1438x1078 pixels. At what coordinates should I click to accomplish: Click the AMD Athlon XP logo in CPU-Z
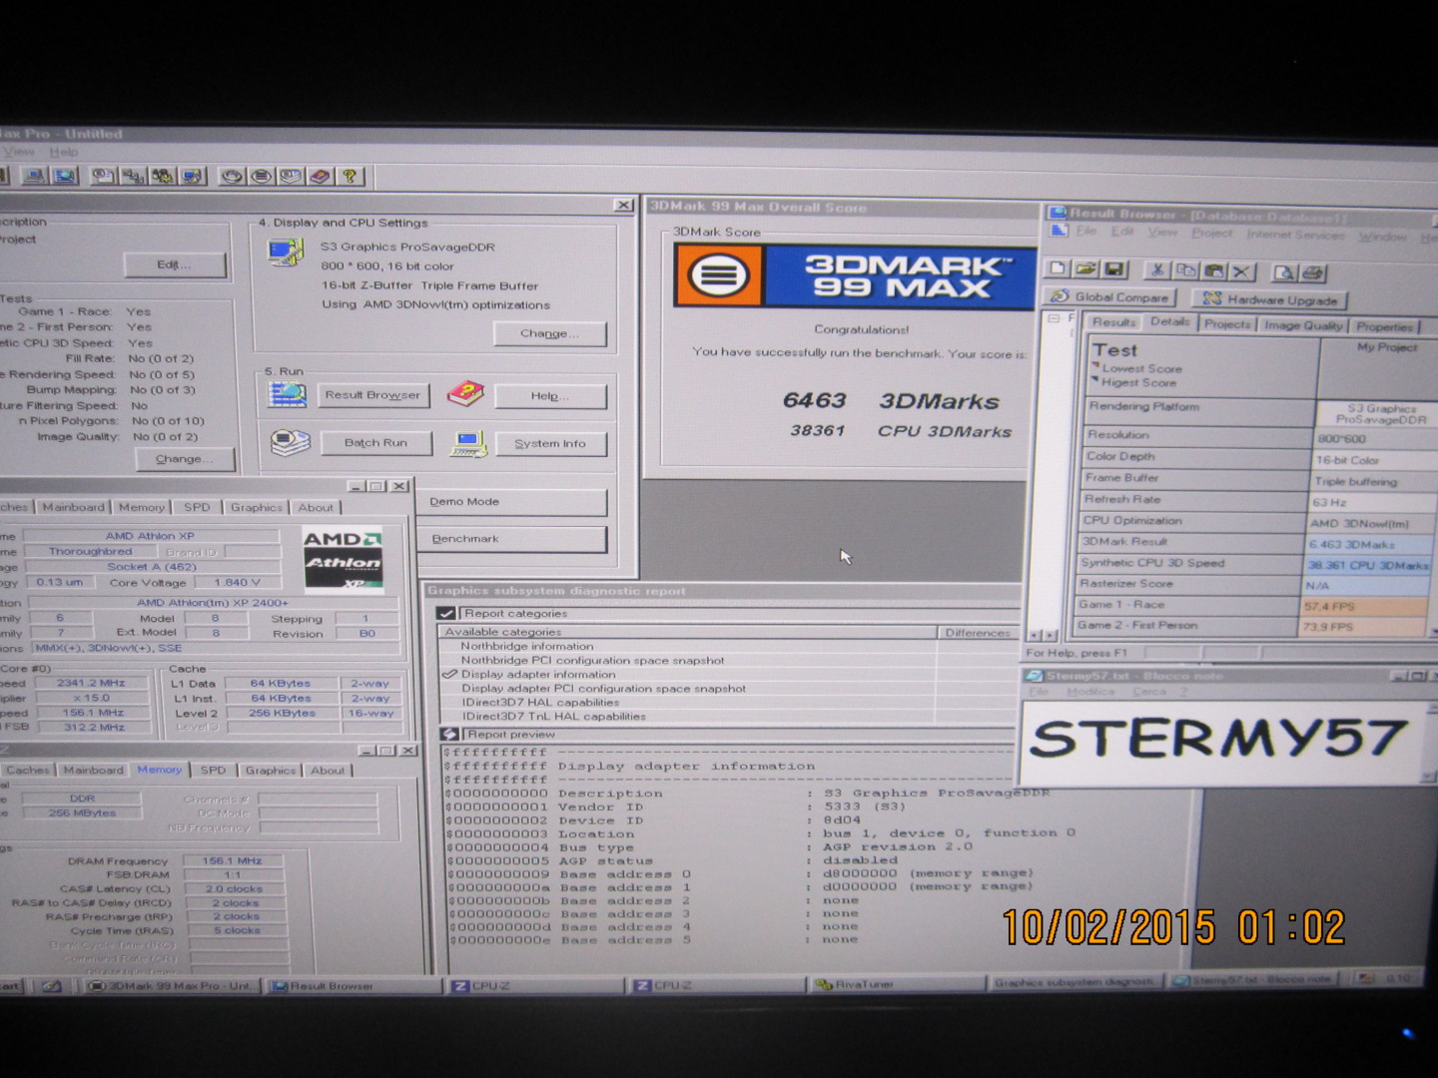point(342,558)
